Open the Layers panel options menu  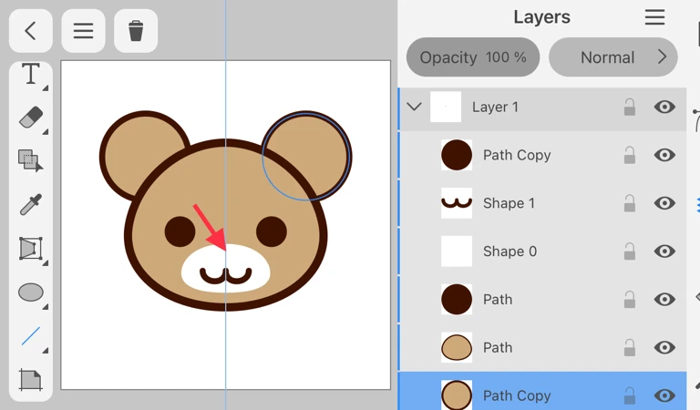click(x=654, y=17)
